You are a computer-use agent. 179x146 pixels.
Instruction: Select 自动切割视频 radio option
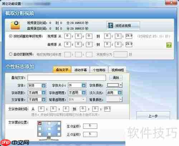tap(10, 54)
